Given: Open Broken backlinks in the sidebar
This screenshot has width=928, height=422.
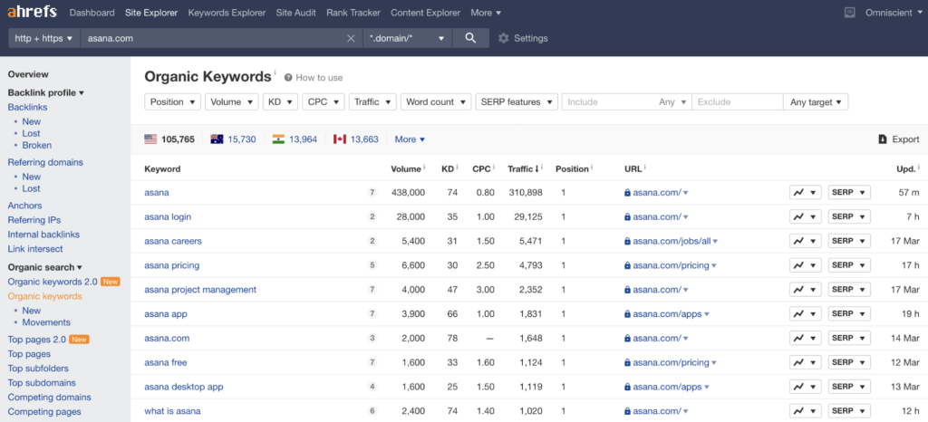Looking at the screenshot, I should coord(36,146).
